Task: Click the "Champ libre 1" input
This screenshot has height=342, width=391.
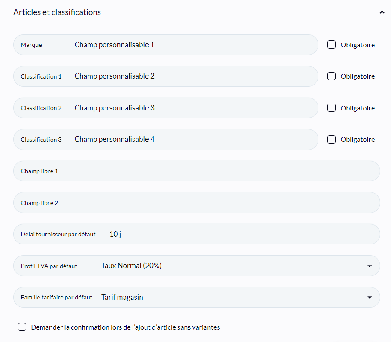Action: pos(193,171)
